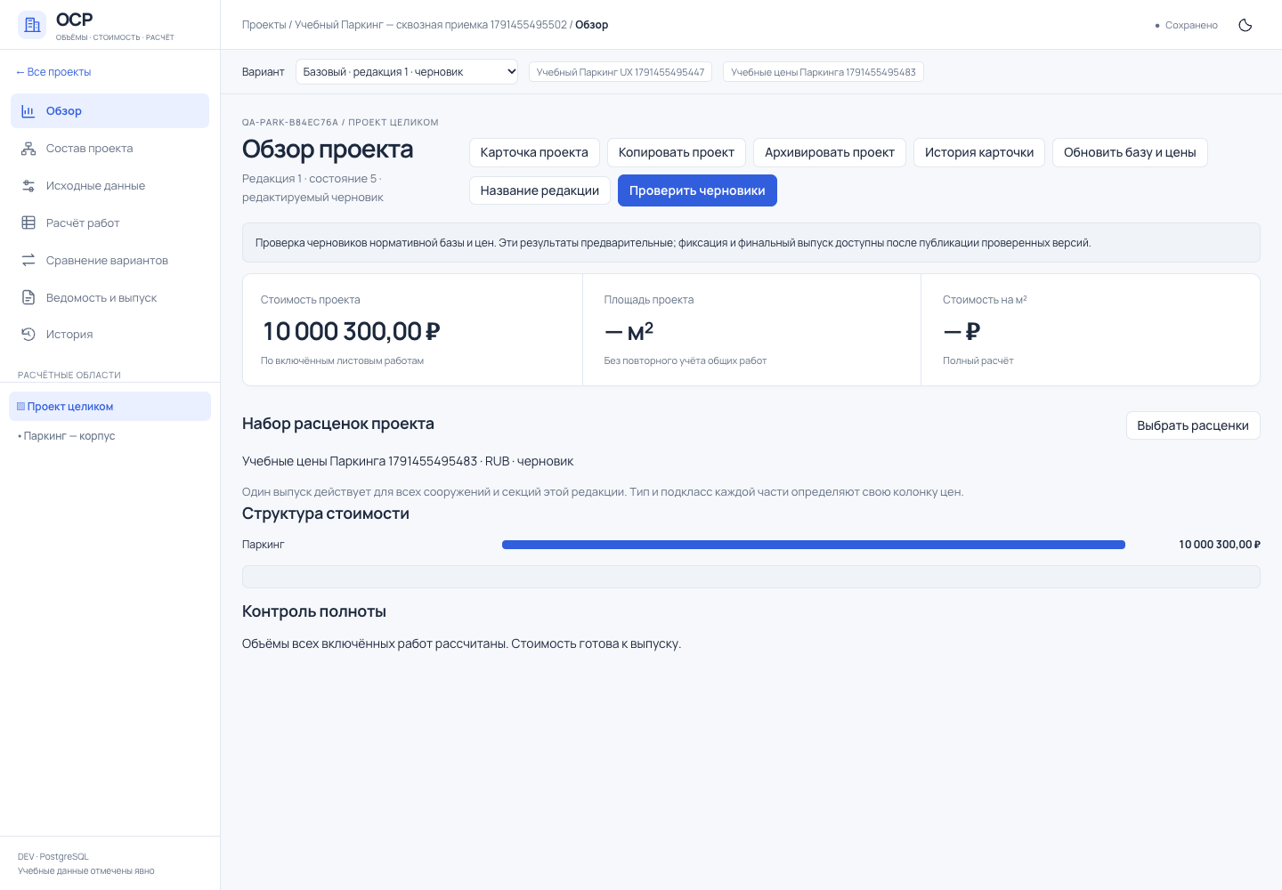The height and width of the screenshot is (890, 1282).
Task: Click the Обзор bar chart icon
Action: click(28, 111)
